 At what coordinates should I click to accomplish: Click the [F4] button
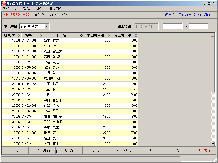pyautogui.click(x=96, y=151)
